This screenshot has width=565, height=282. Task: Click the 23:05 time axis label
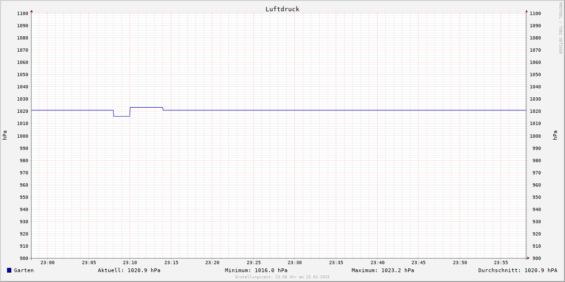89,263
